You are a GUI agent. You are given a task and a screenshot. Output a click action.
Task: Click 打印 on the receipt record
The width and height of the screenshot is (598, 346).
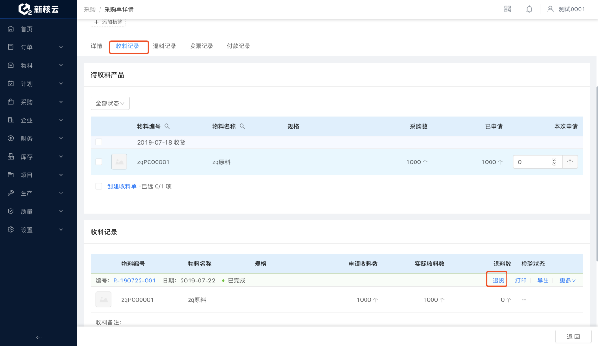point(521,281)
